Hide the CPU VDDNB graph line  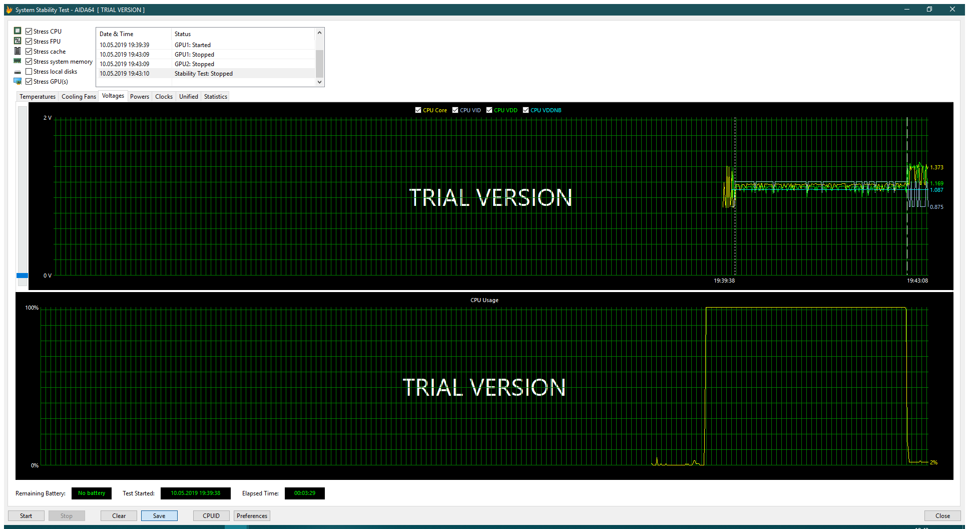coord(526,110)
